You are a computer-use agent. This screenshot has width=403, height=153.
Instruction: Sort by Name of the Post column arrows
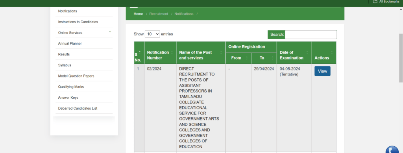(221, 53)
